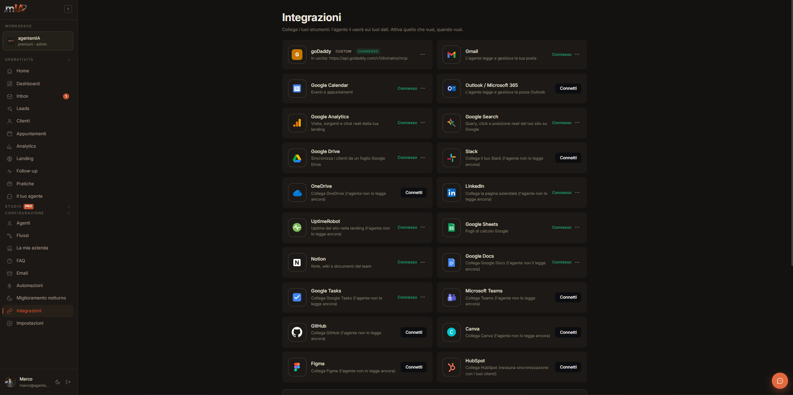Click the GitHub octocat icon
Screen dimensions: 793x395
297,332
